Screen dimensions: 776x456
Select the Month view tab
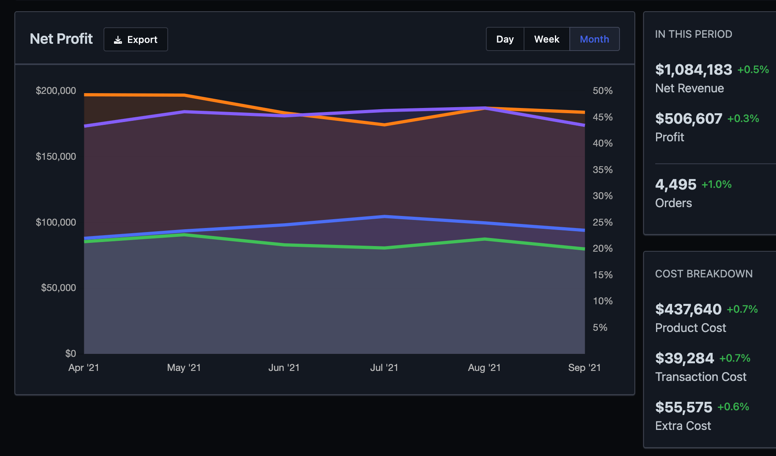click(594, 39)
